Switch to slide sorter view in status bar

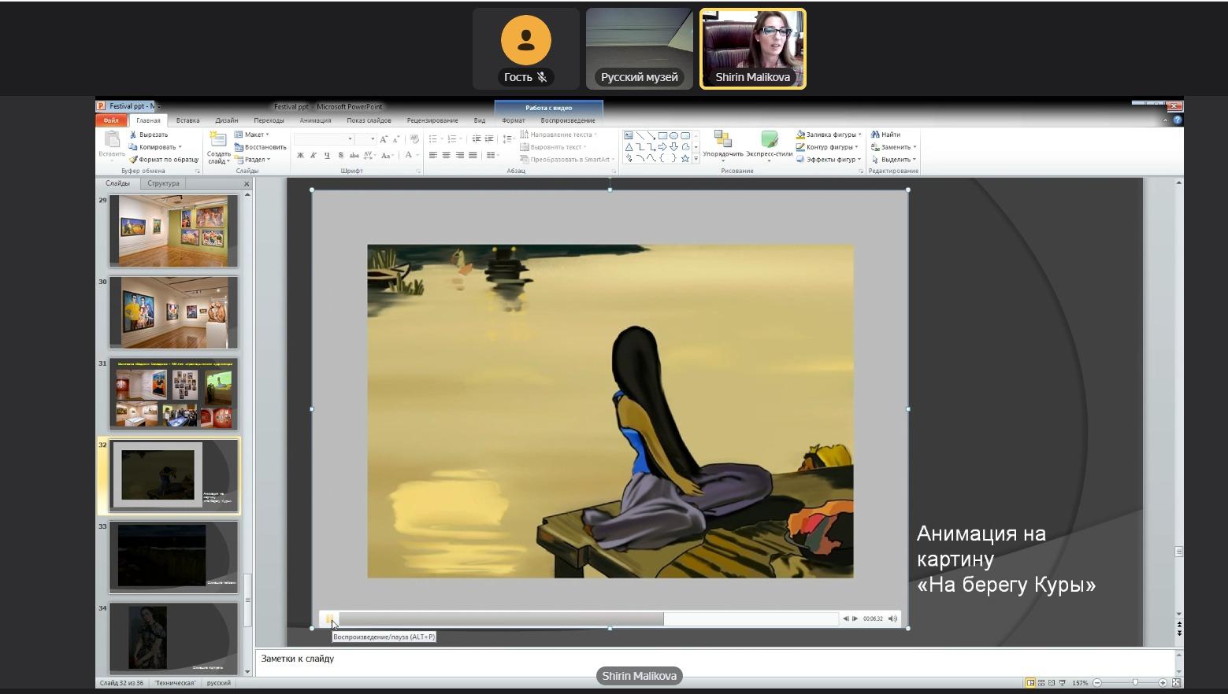pos(1041,683)
